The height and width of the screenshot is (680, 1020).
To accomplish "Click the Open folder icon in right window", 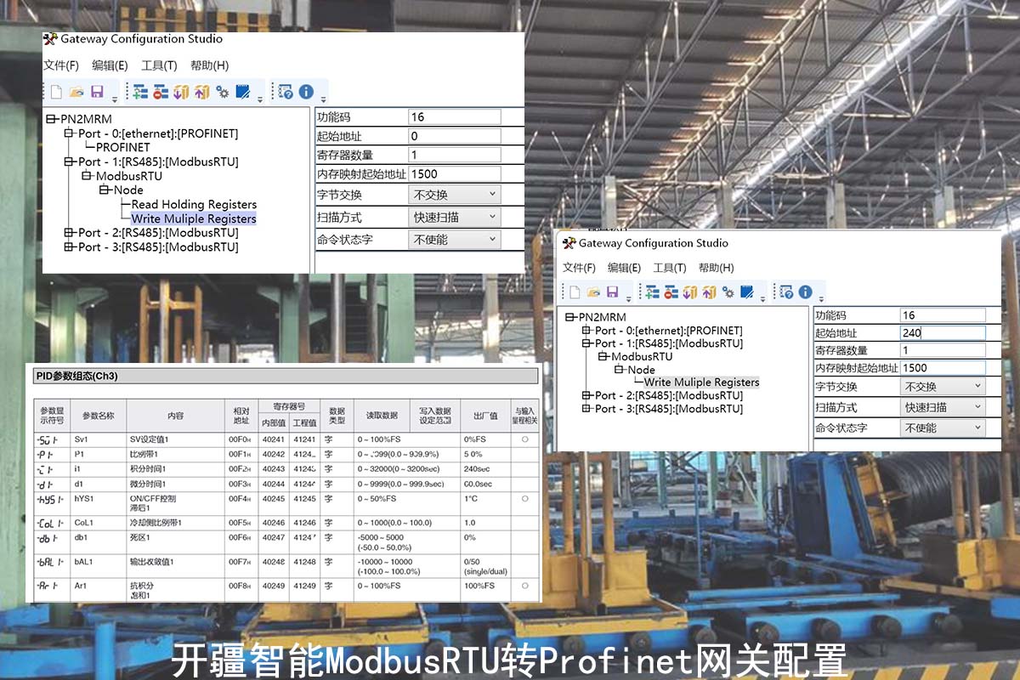I will click(x=594, y=292).
